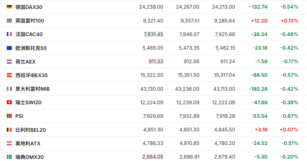Viewport: 307px width, 161px height.
Task: Click the UK flag icon
Action: 9,21
